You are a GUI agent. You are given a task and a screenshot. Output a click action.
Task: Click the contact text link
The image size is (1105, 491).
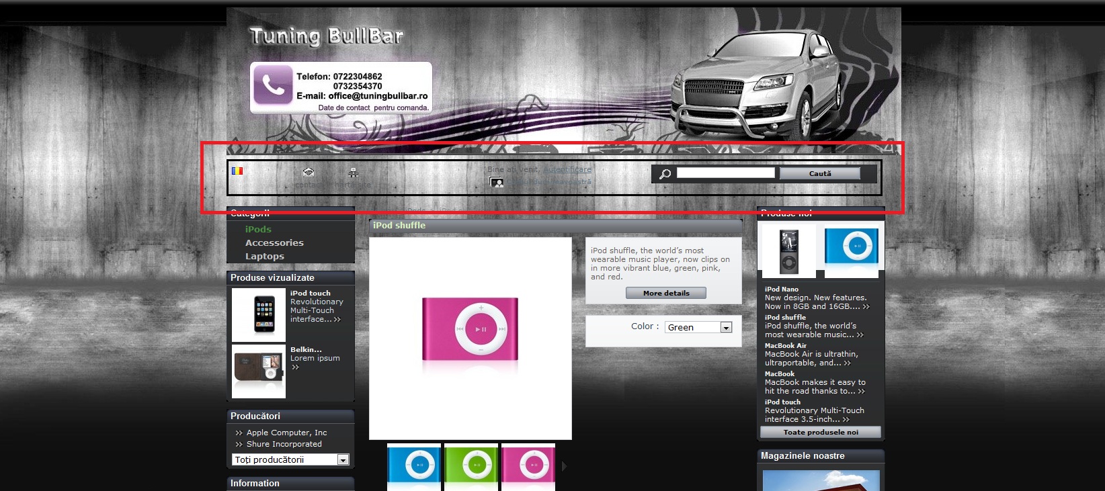click(309, 185)
